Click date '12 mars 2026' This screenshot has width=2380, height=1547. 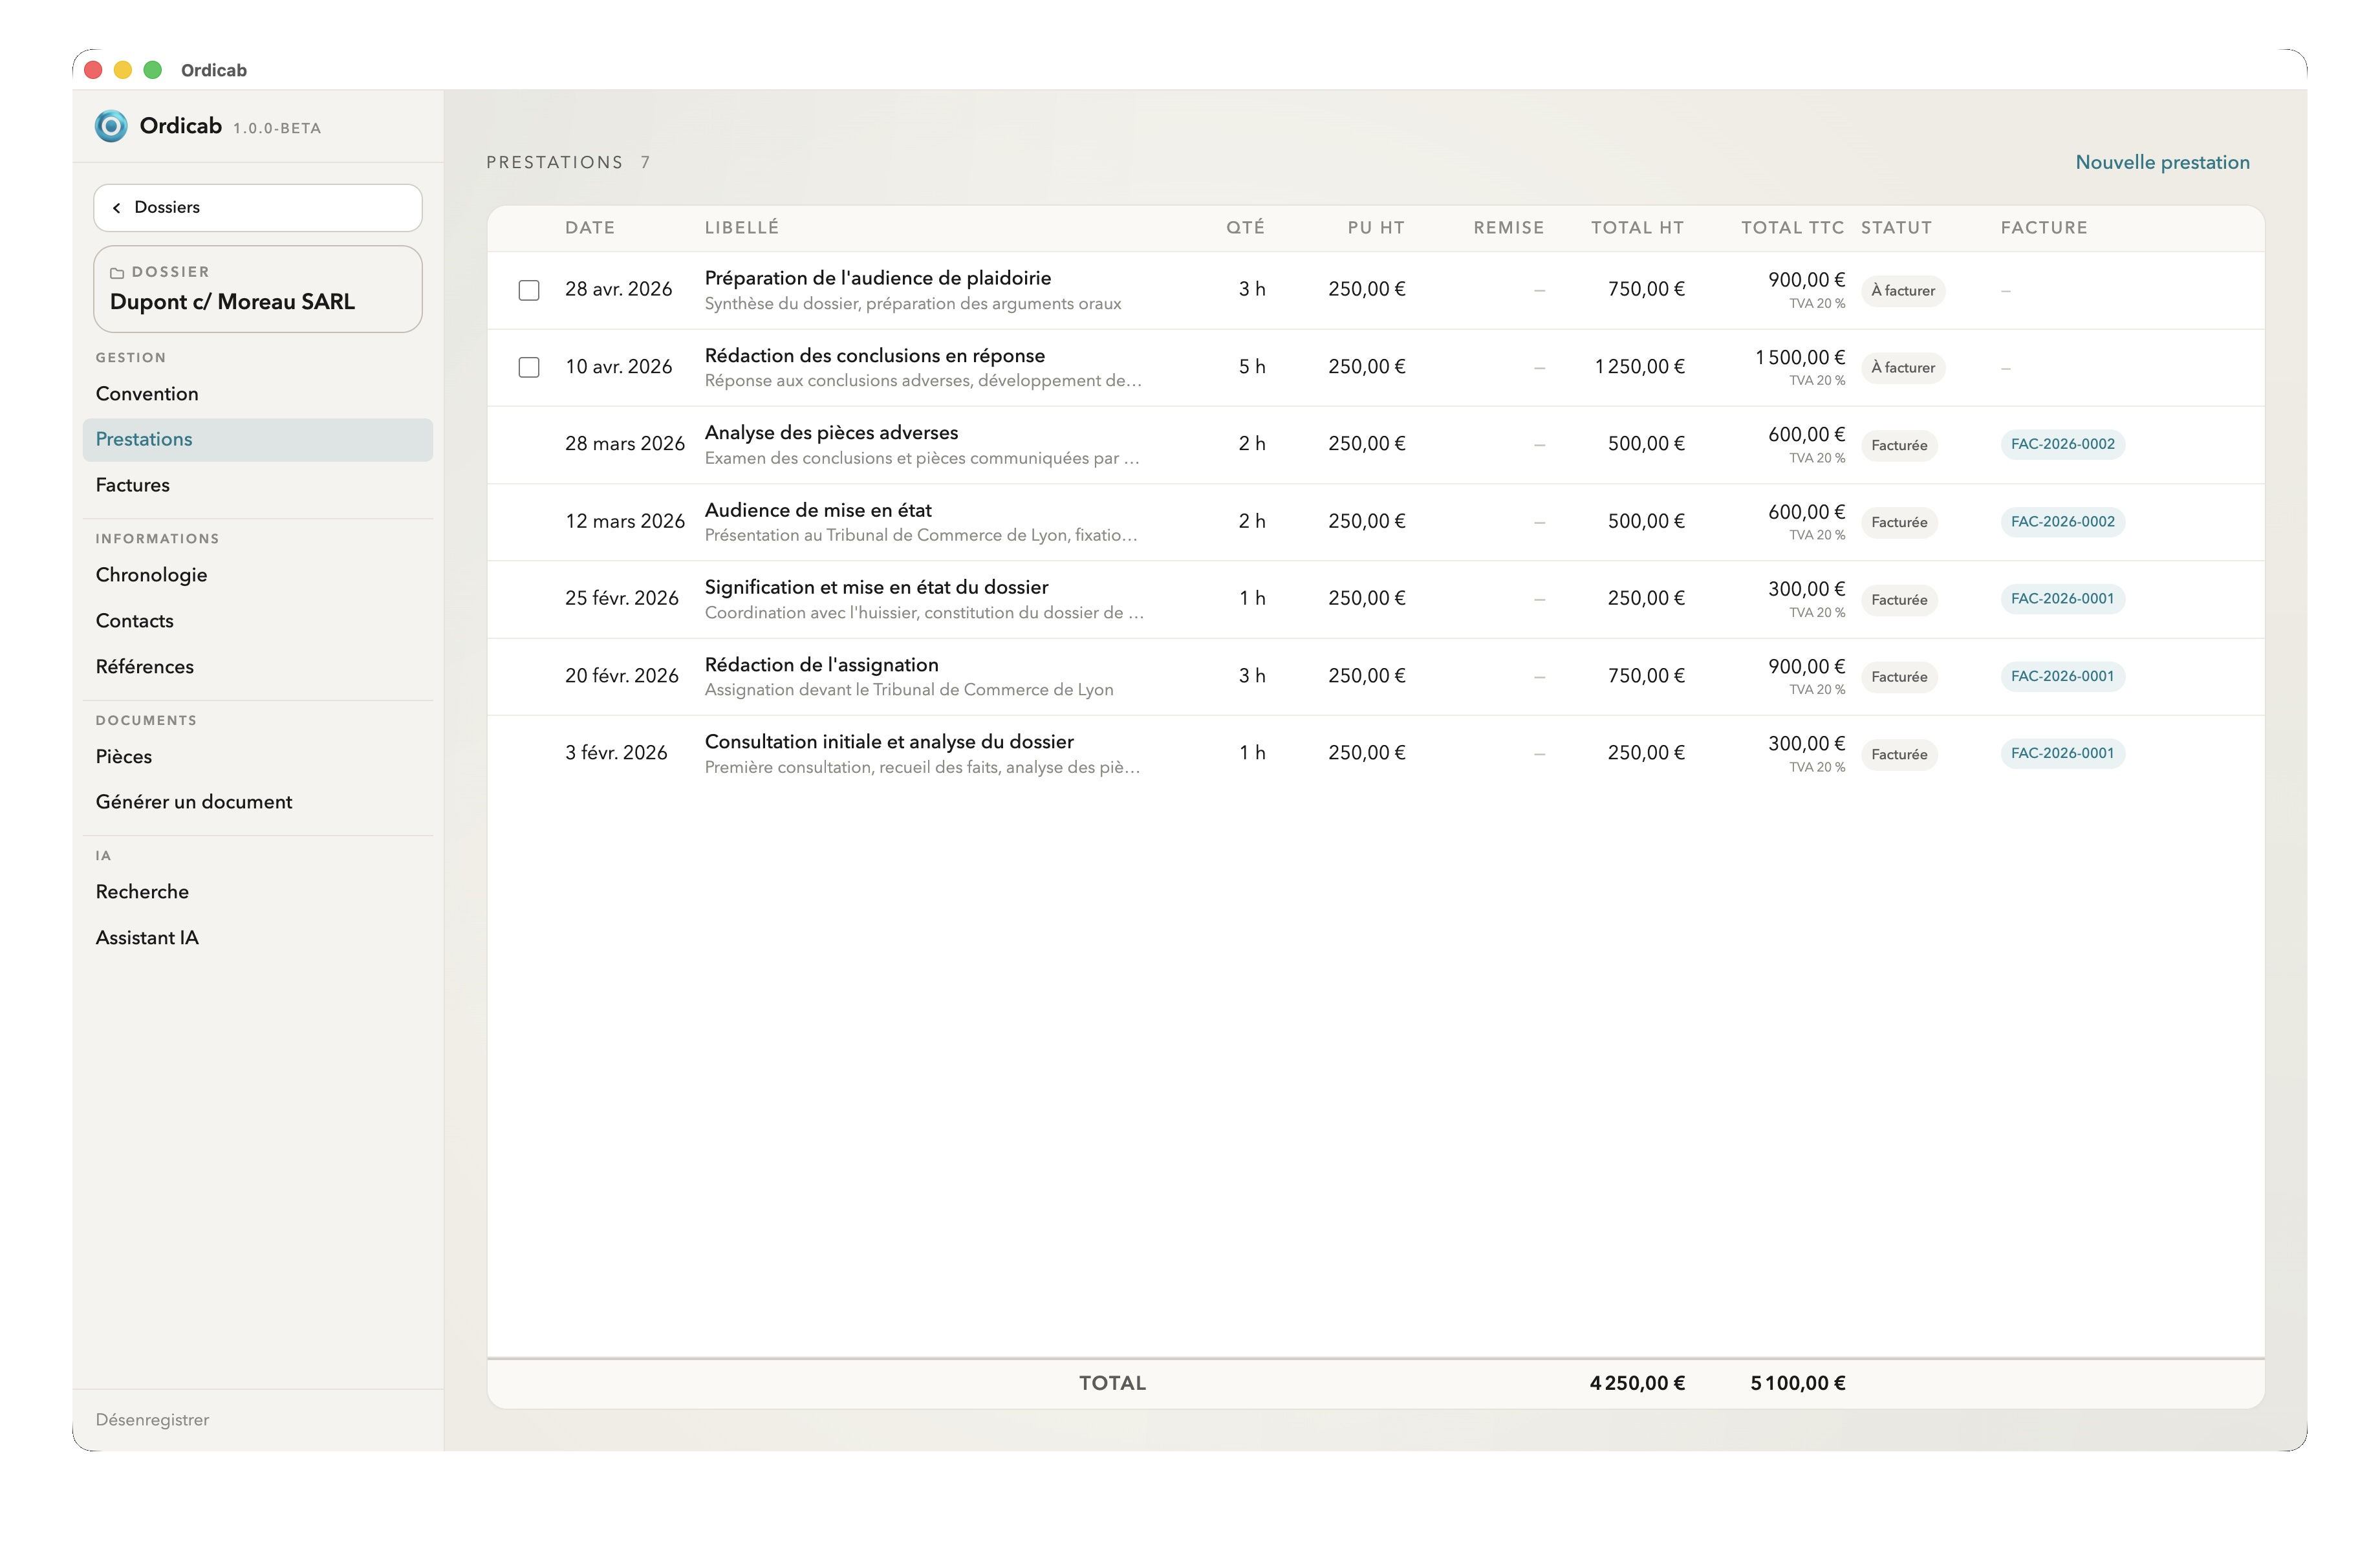pos(624,521)
